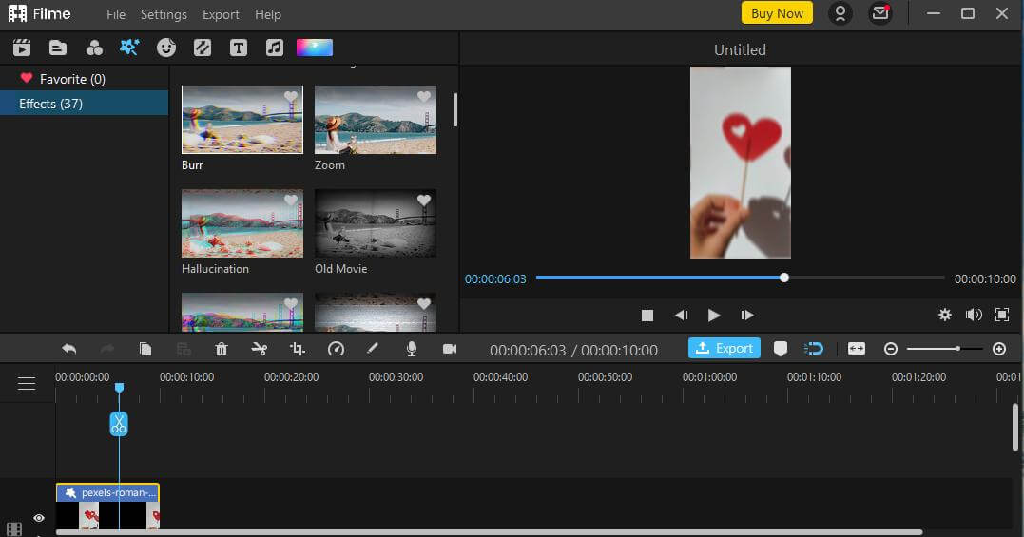
Task: Split clip with scissors toolbar icon
Action: click(x=260, y=349)
